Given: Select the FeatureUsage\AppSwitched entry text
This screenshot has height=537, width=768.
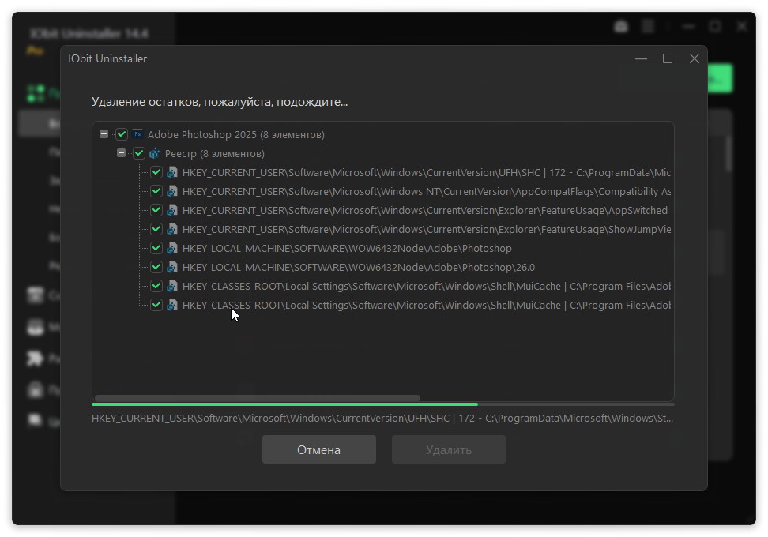Looking at the screenshot, I should 424,211.
